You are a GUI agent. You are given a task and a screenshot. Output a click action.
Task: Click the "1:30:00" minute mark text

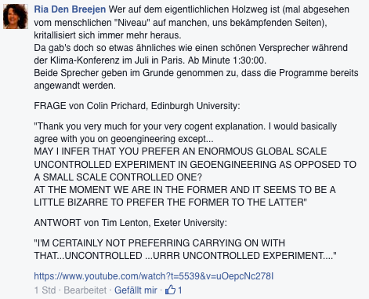coord(248,60)
